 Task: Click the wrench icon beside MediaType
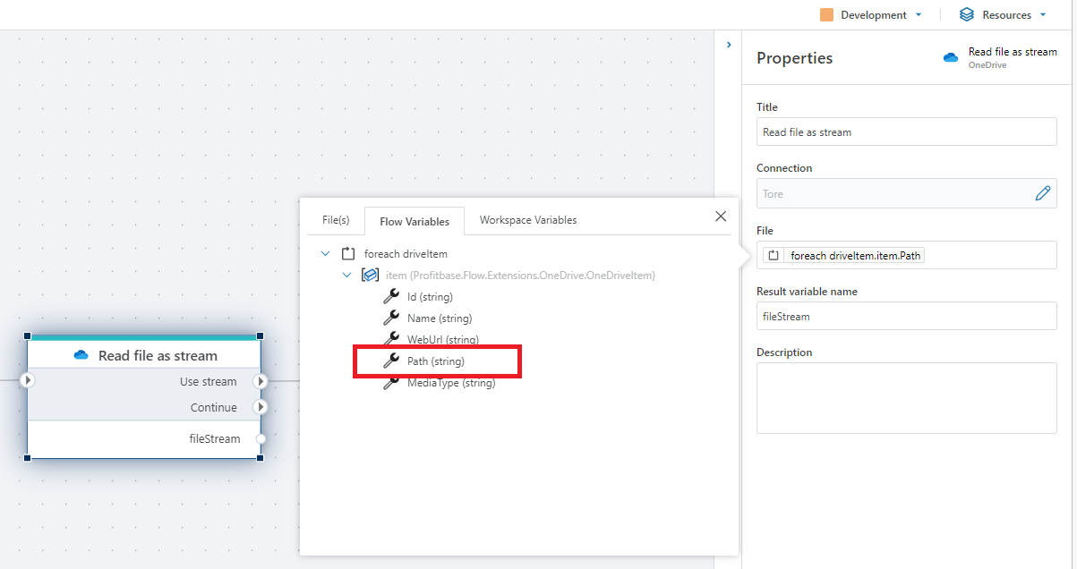pos(391,383)
